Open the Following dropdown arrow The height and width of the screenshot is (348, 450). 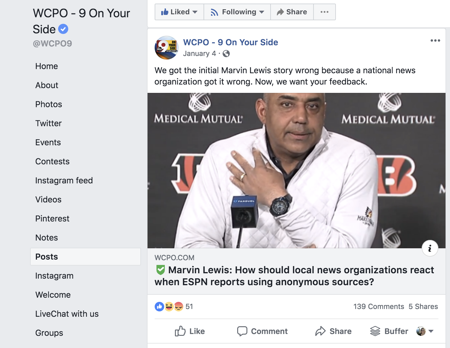click(261, 12)
